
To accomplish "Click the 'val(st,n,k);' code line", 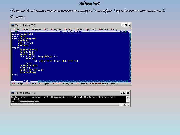I will tap(29, 65).
